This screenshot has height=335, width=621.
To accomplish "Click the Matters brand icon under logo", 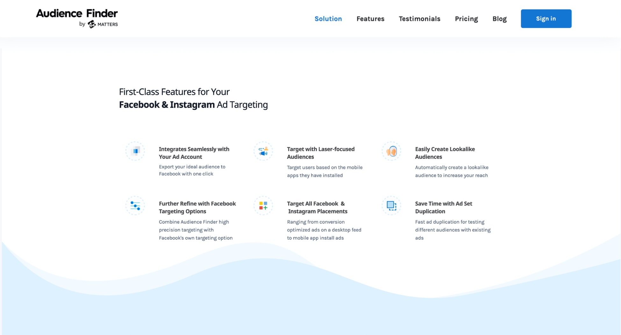I will click(92, 24).
